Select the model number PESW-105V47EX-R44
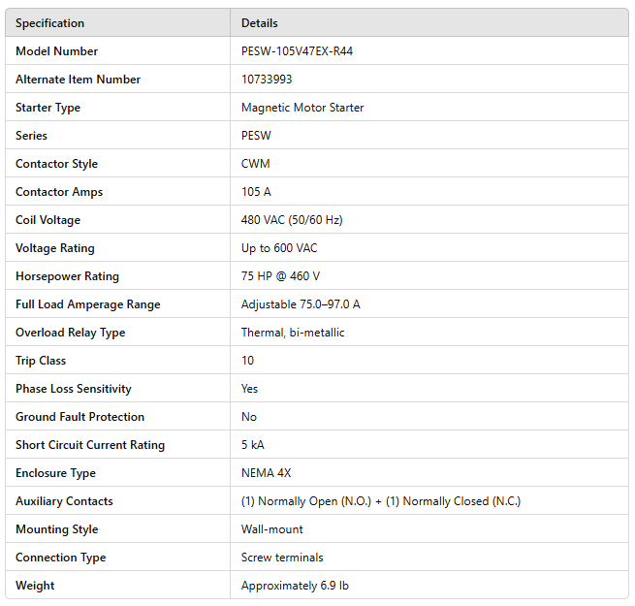Image resolution: width=635 pixels, height=606 pixels. [x=297, y=51]
